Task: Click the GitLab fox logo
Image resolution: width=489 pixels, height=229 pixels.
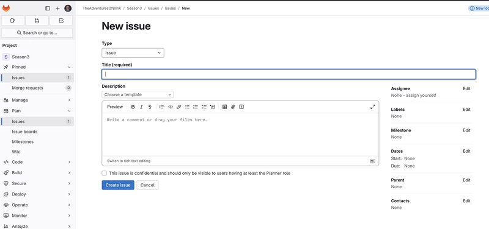Action: coord(6,9)
